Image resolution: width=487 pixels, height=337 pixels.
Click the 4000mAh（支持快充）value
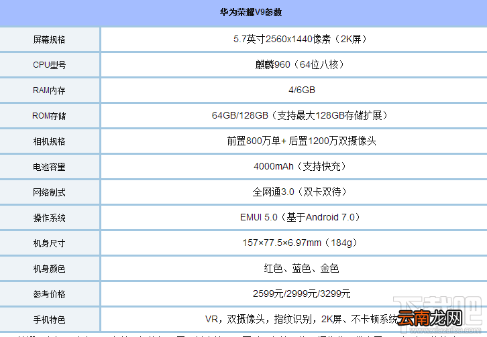pos(300,166)
